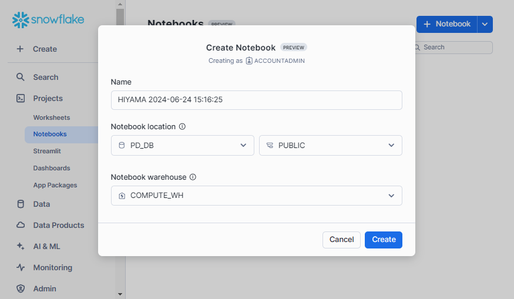Click the sidebar scrollbar down arrow
The height and width of the screenshot is (299, 514).
click(x=120, y=294)
